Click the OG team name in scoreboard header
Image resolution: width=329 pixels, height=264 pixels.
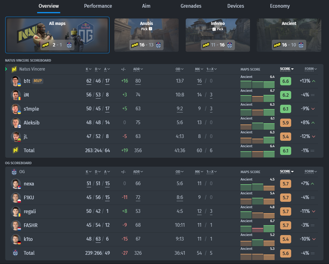pos(22,172)
